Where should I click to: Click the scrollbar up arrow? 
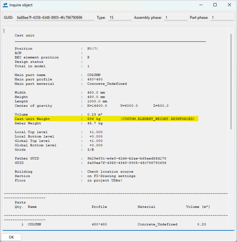tap(231, 30)
